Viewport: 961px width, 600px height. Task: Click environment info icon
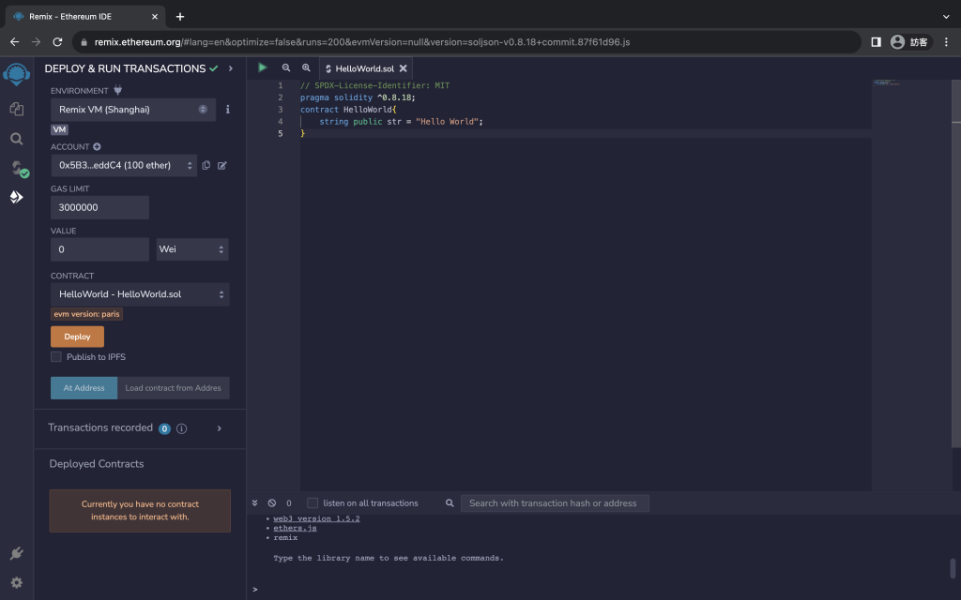pyautogui.click(x=227, y=109)
